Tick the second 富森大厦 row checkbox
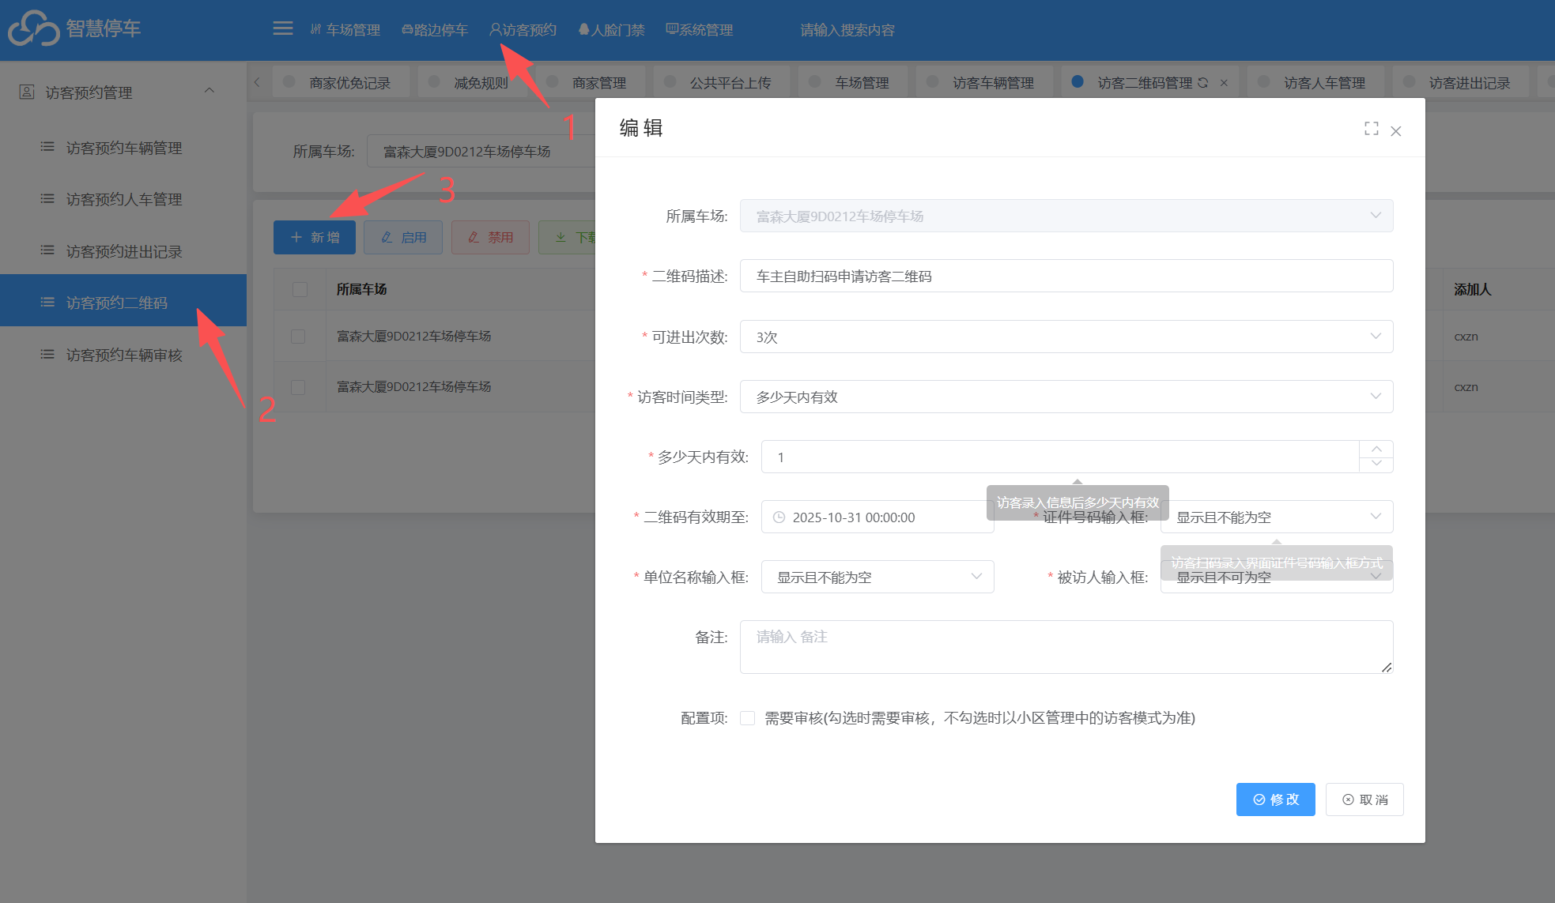 298,387
